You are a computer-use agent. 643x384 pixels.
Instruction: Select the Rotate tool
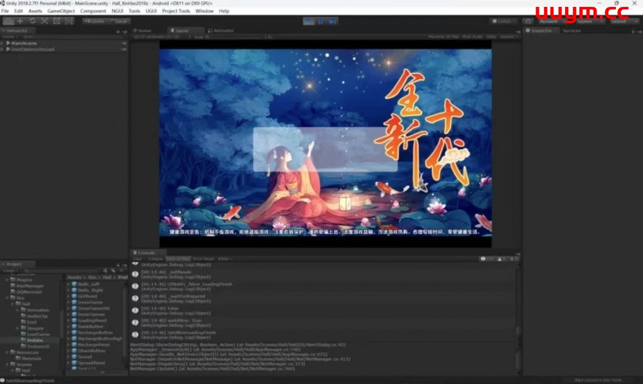32,21
